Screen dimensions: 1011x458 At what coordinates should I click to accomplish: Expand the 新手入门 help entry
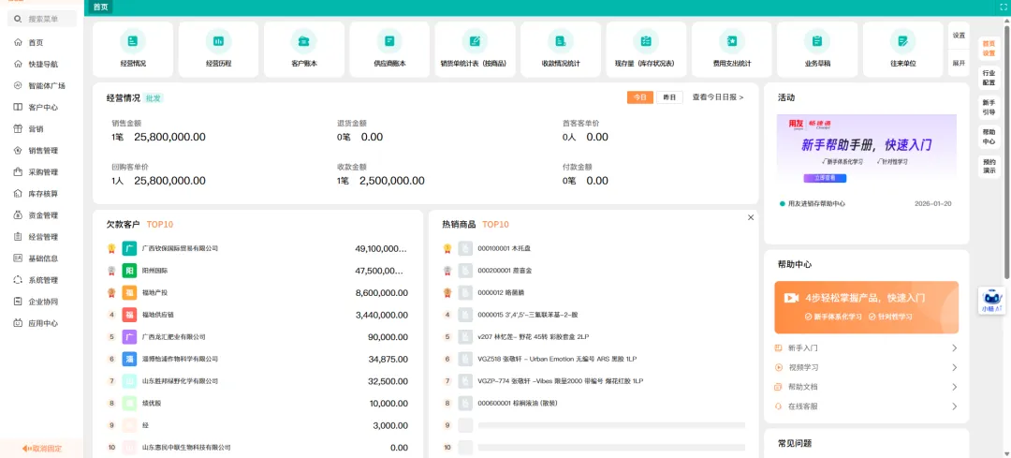pos(866,347)
